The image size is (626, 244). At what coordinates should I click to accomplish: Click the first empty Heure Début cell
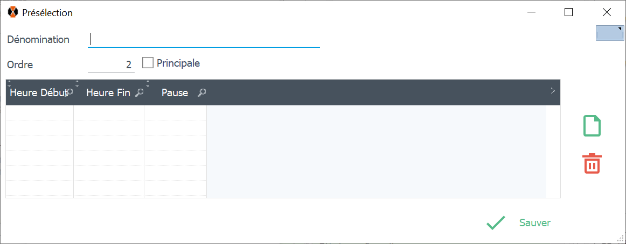[39, 112]
